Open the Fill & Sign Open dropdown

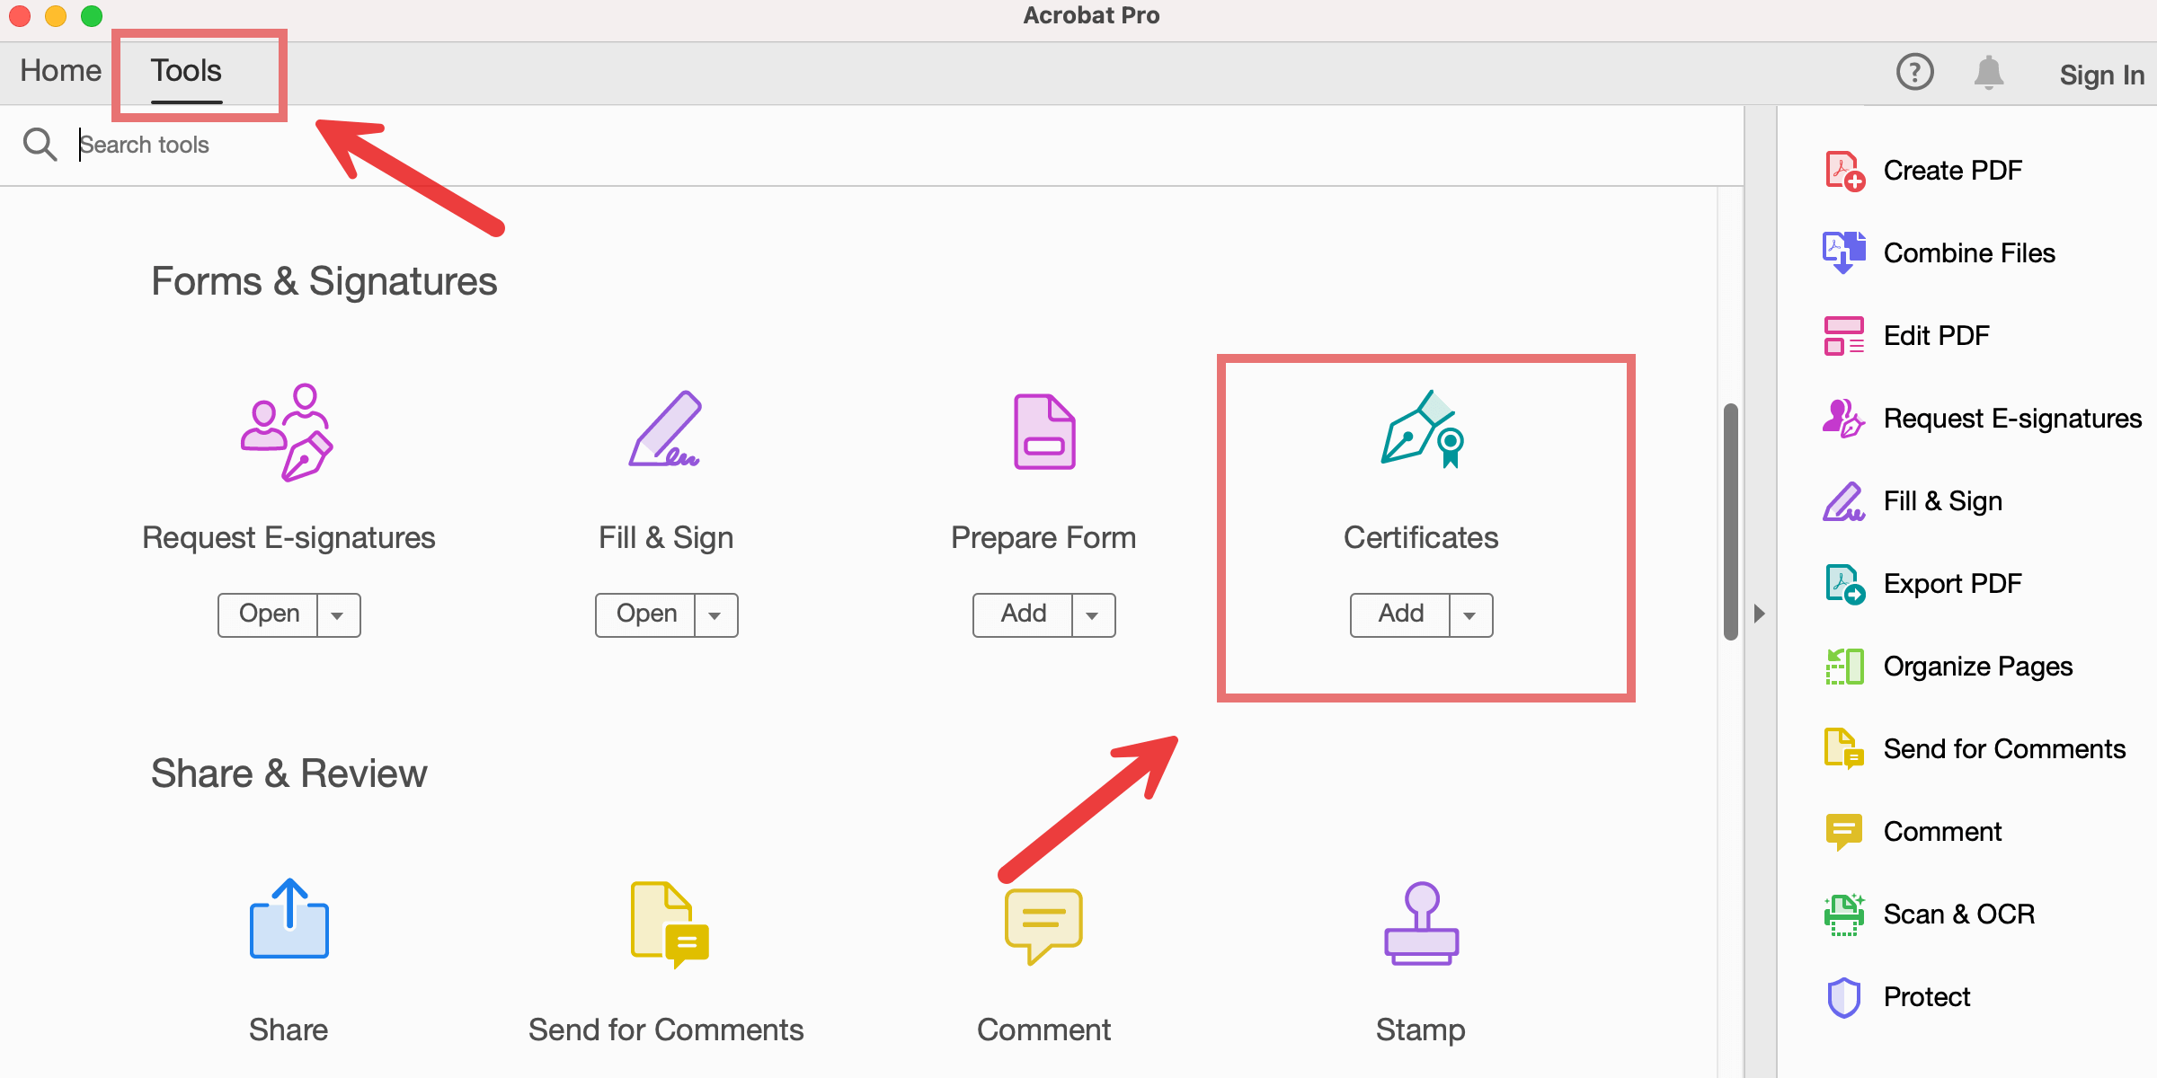click(x=715, y=614)
